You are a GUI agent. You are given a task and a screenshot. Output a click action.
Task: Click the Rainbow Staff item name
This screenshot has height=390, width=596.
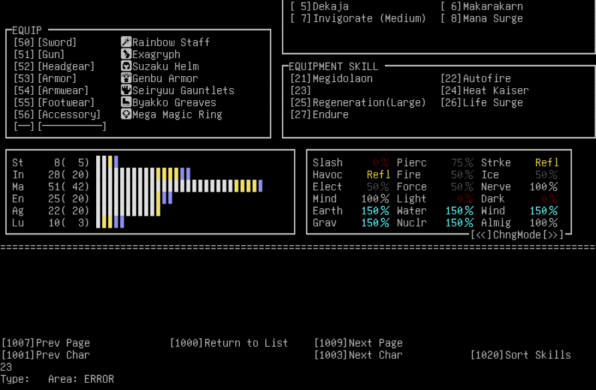(171, 42)
